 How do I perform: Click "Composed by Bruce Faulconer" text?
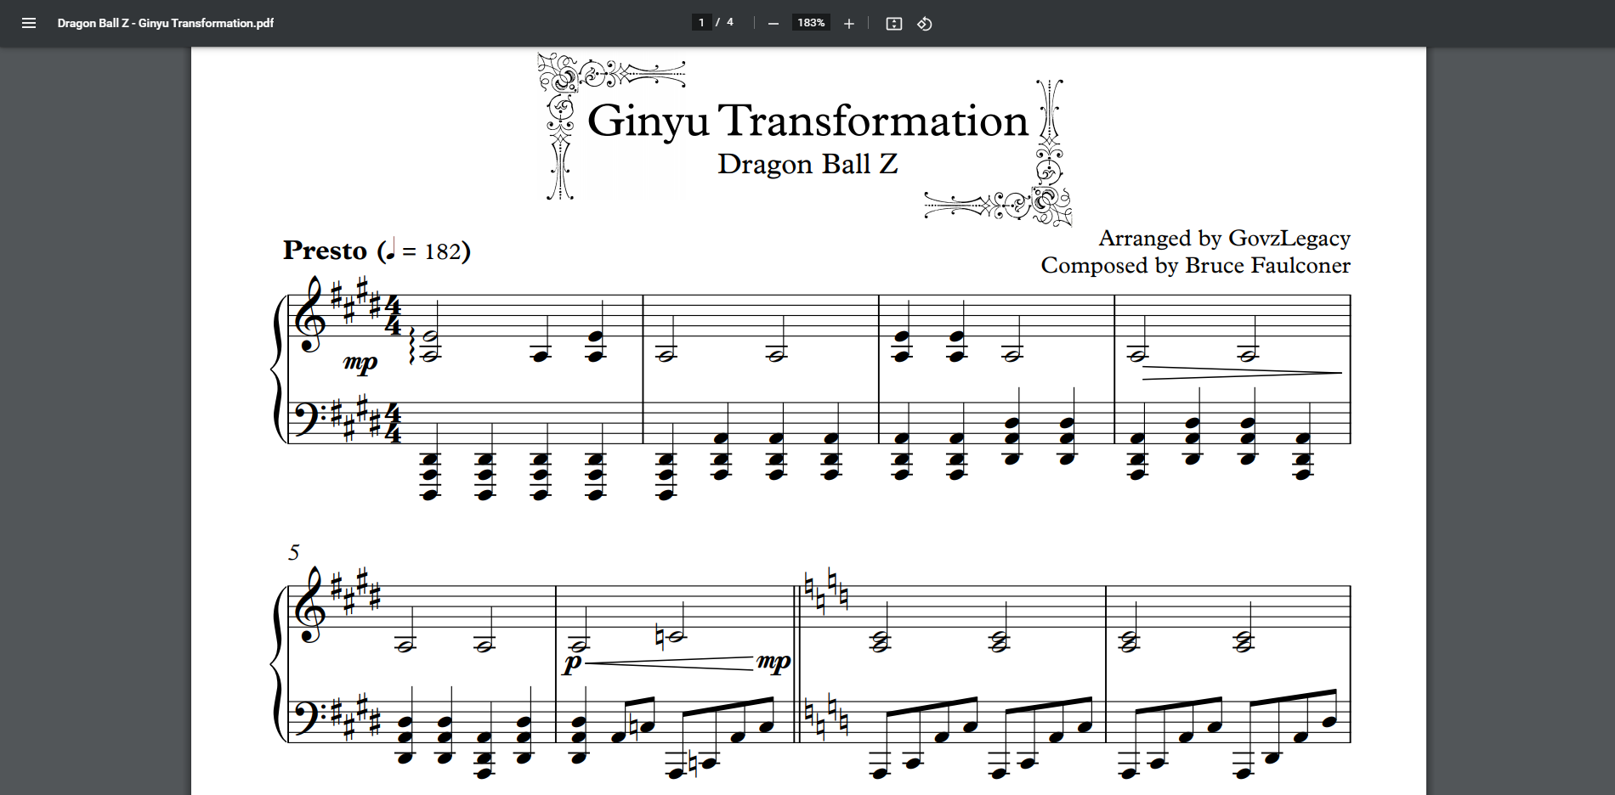pos(1195,266)
